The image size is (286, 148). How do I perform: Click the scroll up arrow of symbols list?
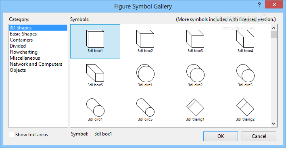pyautogui.click(x=273, y=28)
